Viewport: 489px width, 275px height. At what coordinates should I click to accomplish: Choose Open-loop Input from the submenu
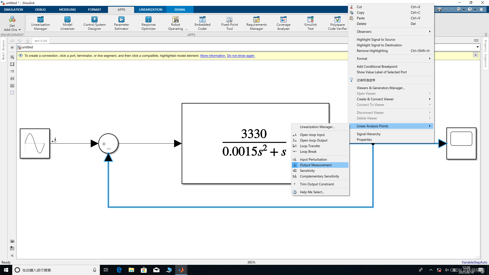pos(312,135)
